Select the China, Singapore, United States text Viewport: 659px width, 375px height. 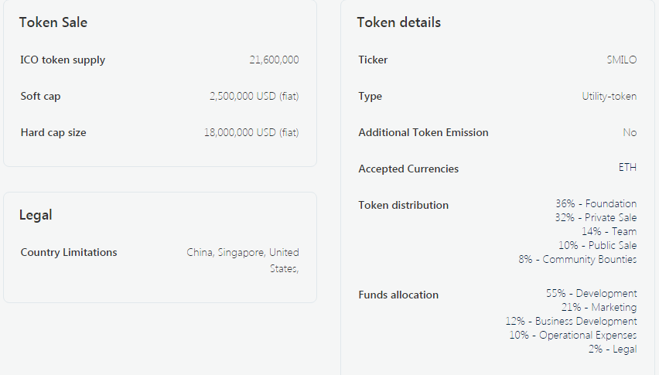(243, 260)
